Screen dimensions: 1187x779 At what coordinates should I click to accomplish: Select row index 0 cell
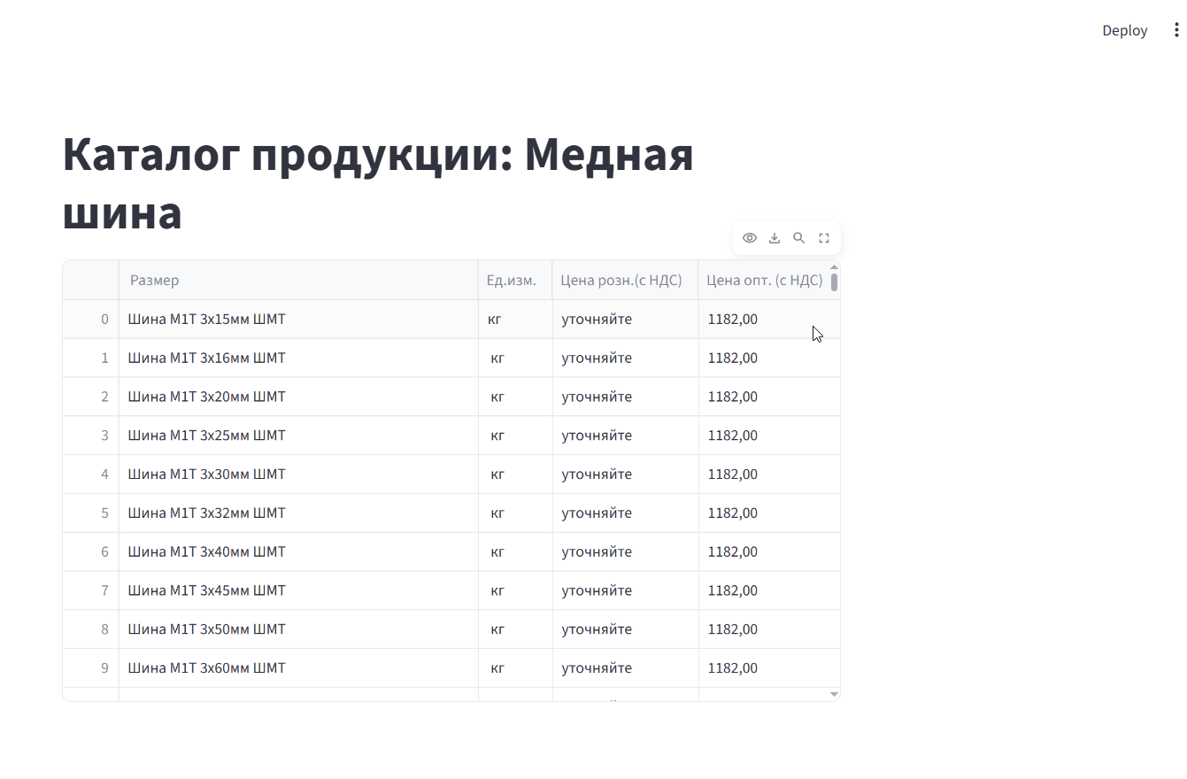(x=90, y=320)
